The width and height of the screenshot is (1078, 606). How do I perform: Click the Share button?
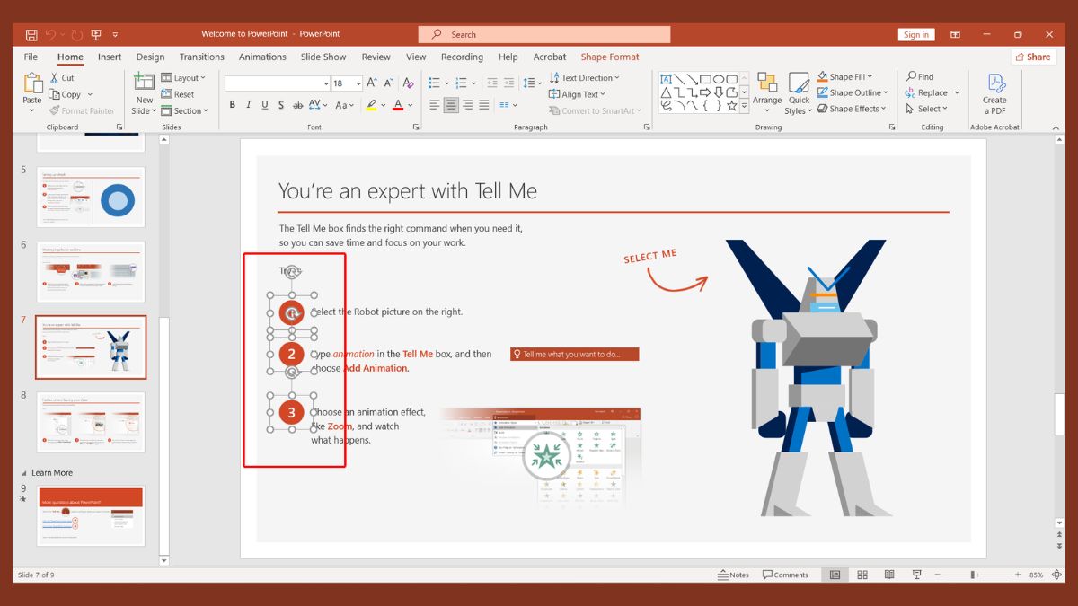click(x=1033, y=57)
